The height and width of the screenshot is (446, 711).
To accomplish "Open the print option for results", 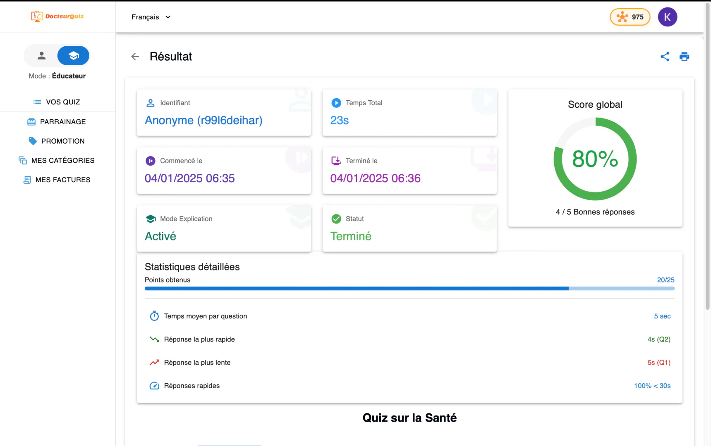I will click(x=685, y=57).
